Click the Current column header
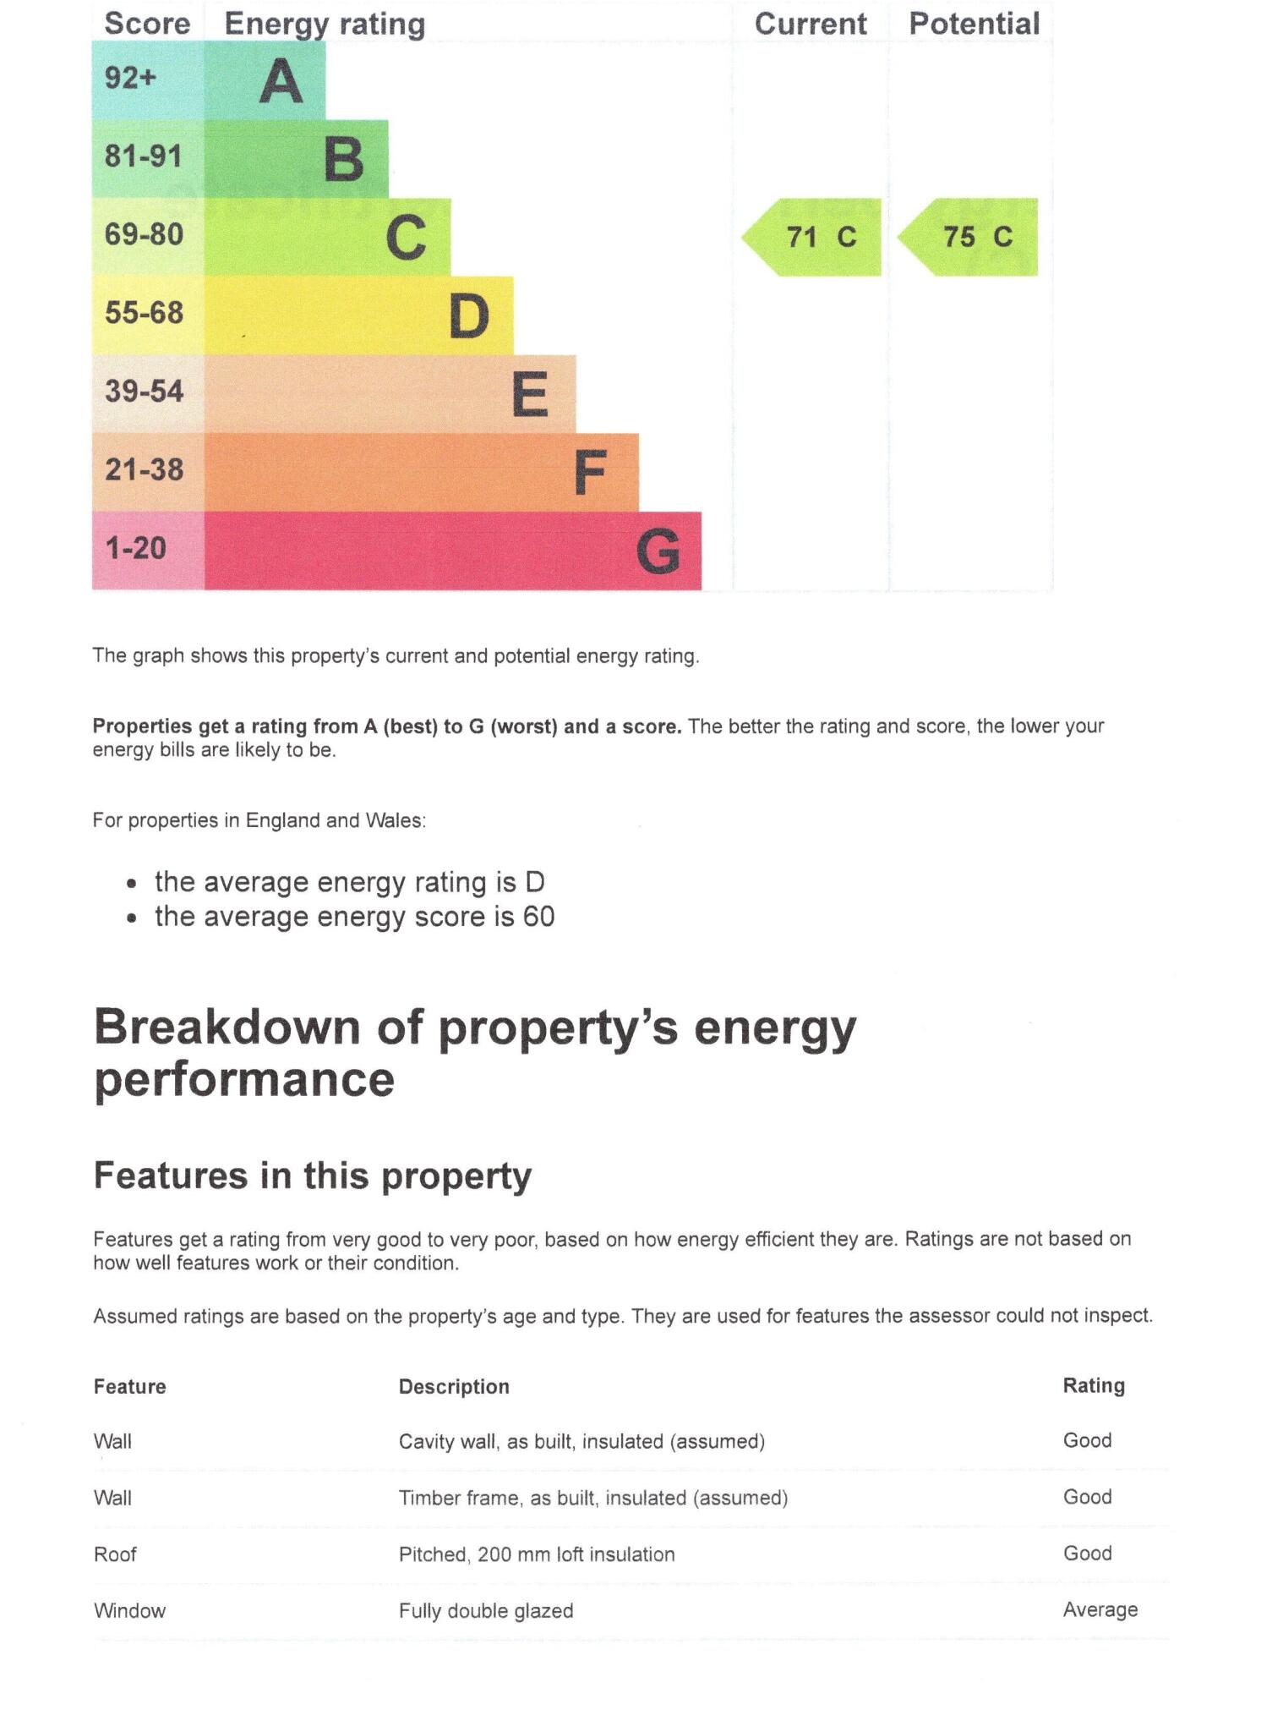This screenshot has width=1272, height=1732. coord(811,24)
